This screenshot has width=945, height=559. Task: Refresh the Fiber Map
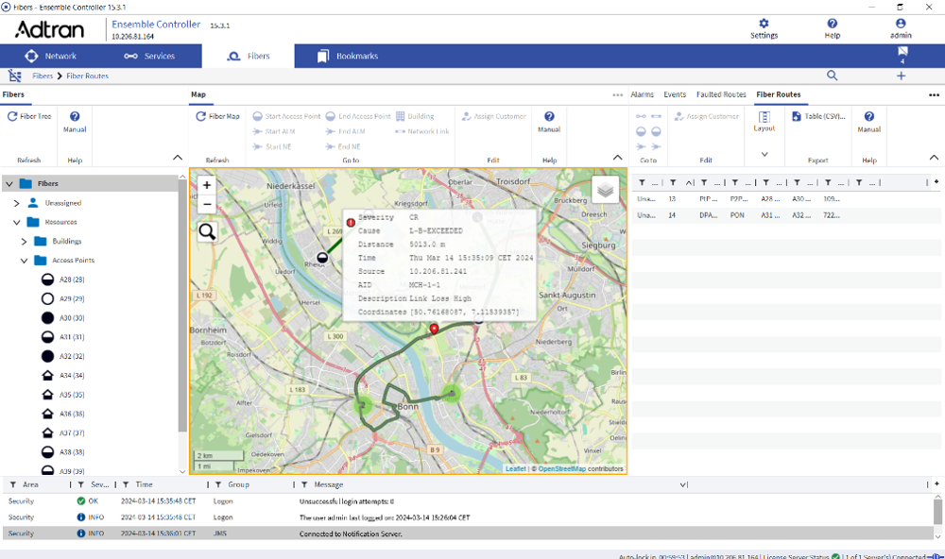click(217, 116)
